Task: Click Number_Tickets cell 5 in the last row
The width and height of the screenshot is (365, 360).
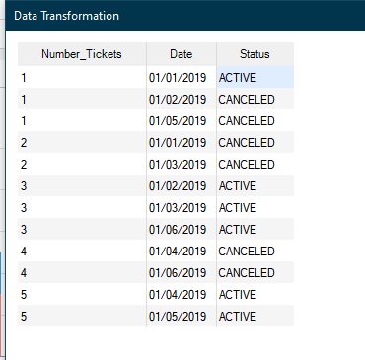Action: point(82,317)
